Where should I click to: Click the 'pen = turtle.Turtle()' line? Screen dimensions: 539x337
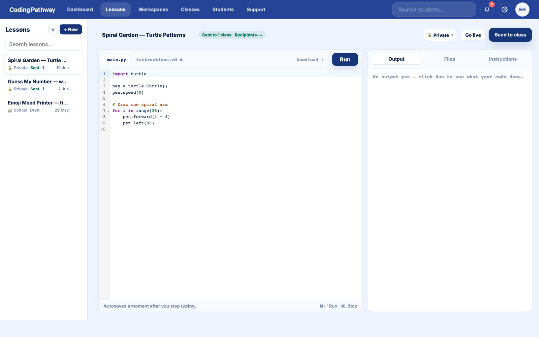tap(140, 86)
